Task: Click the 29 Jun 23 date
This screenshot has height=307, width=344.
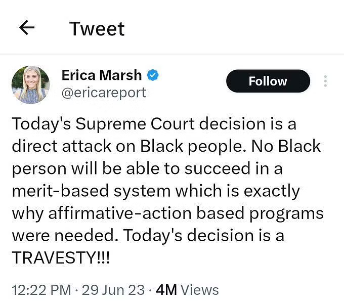Action: (113, 290)
